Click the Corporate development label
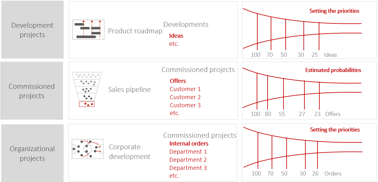 tap(129, 152)
